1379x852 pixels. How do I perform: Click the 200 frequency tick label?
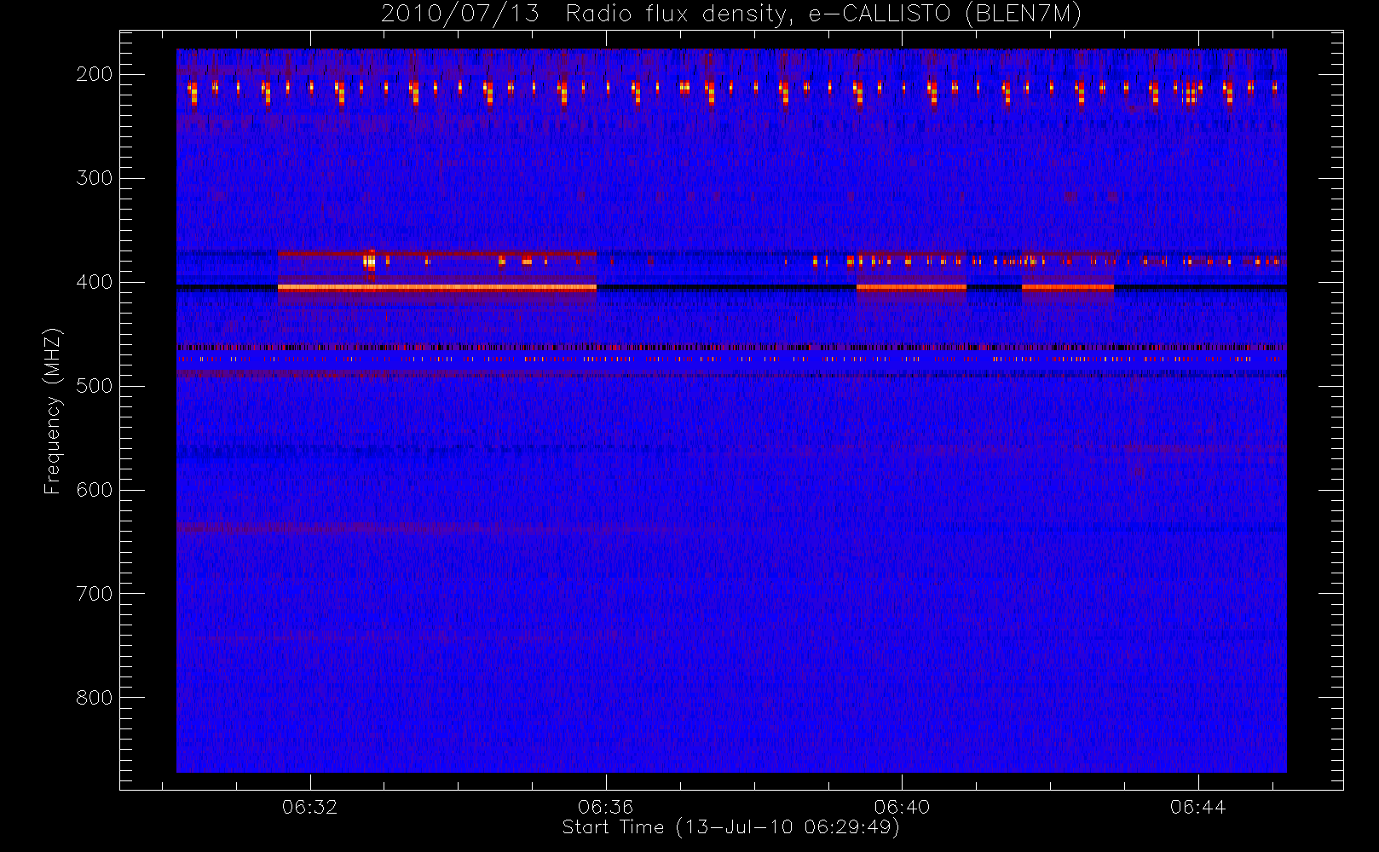(x=95, y=74)
